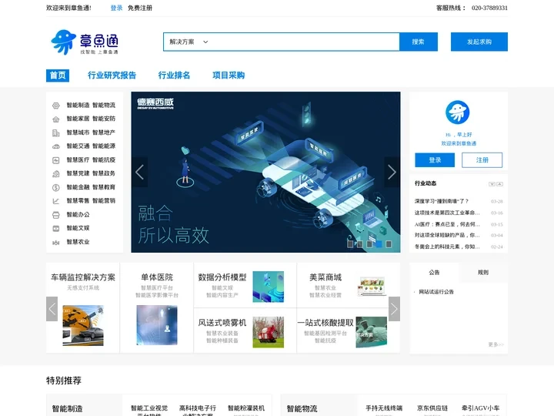Screen dimensions: 554x416
Task: Open the 智能营销 category link
Action: pyautogui.click(x=104, y=201)
